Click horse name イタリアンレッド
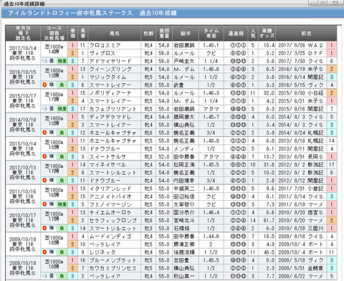This screenshot has height=281, width=344. click(110, 189)
